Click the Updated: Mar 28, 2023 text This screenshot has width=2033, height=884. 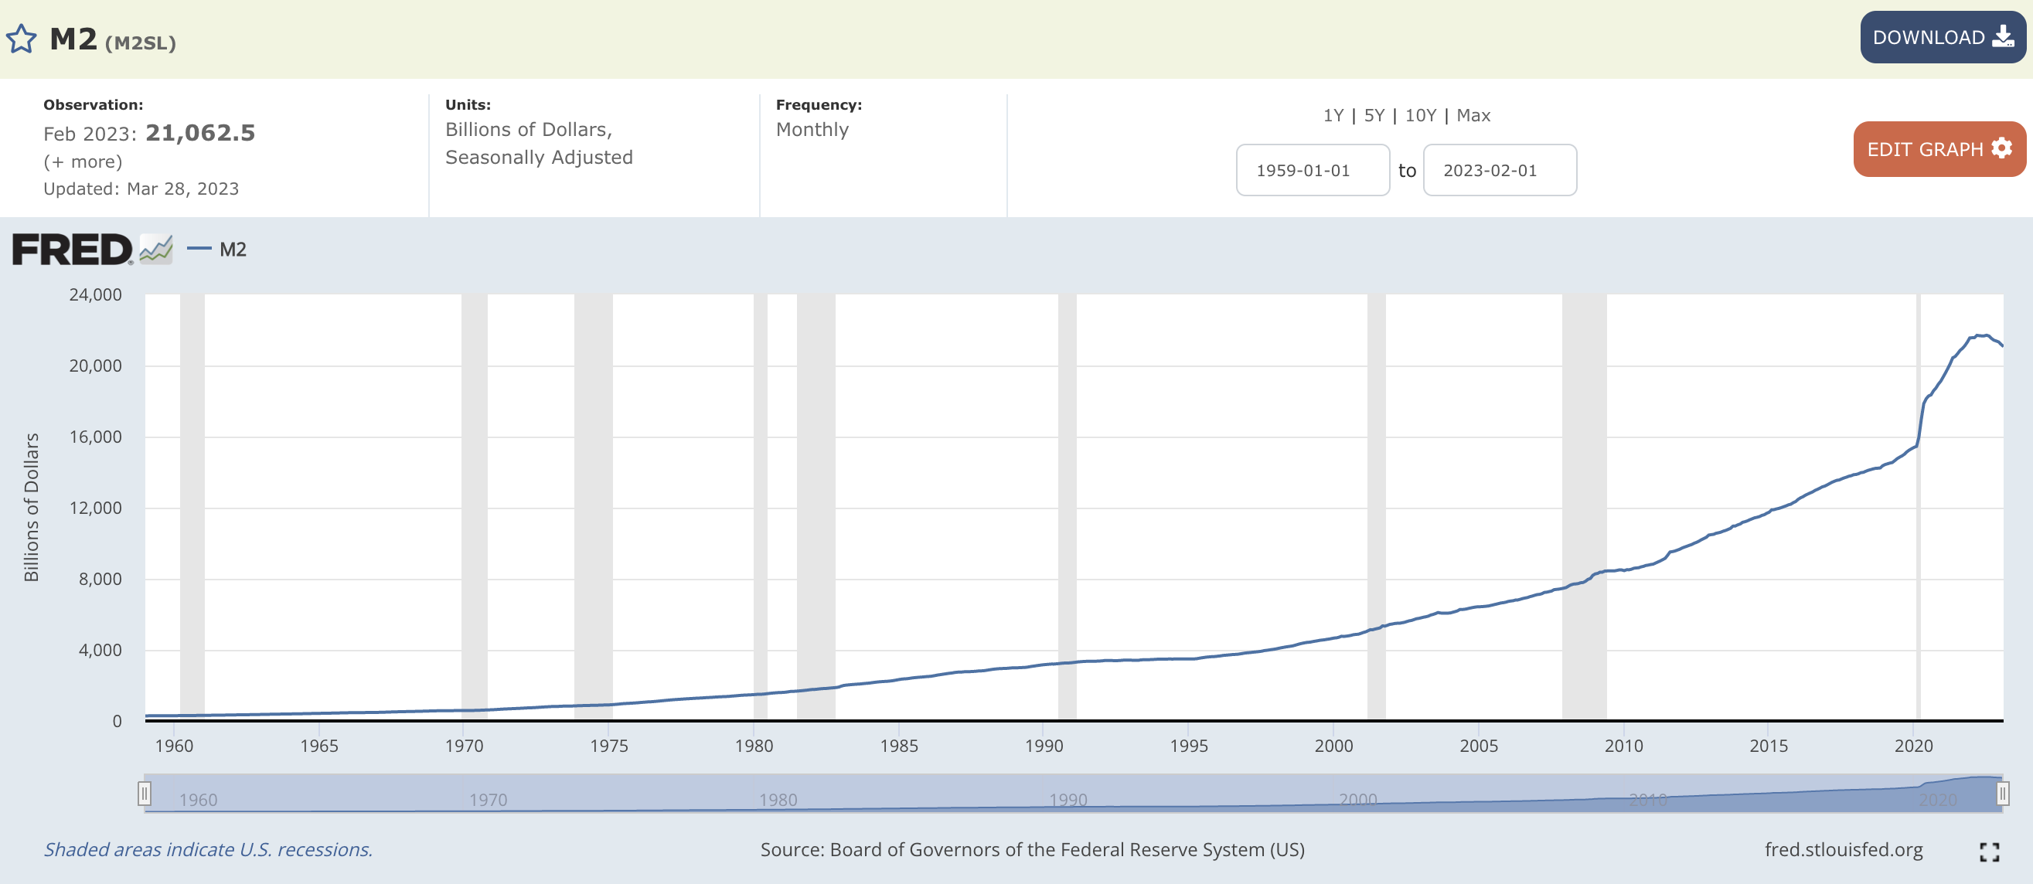tap(141, 189)
